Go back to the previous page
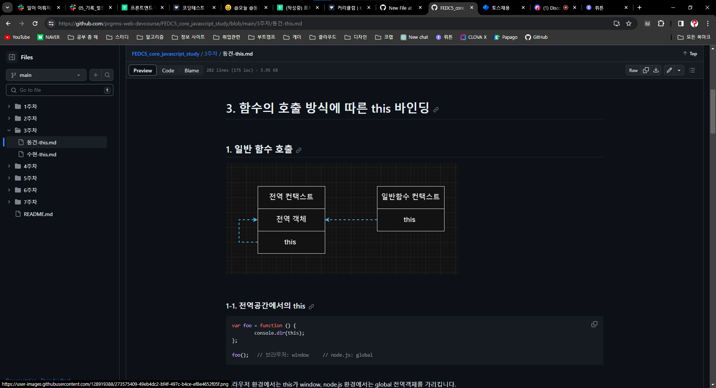This screenshot has width=716, height=388. [x=8, y=24]
